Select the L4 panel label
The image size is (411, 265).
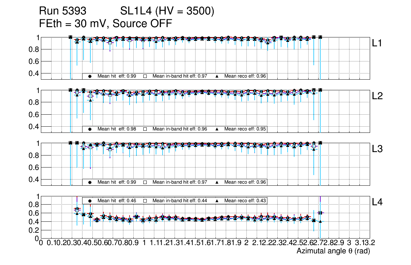(378, 202)
